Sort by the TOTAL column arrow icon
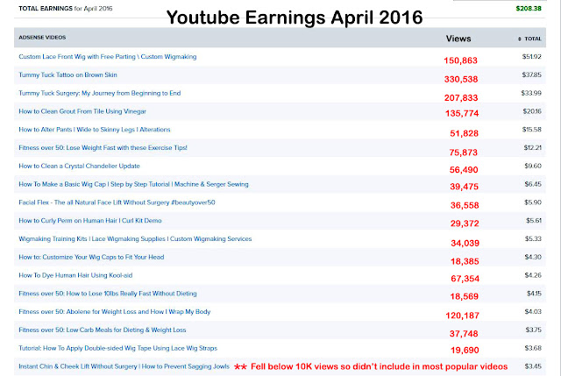 point(520,39)
